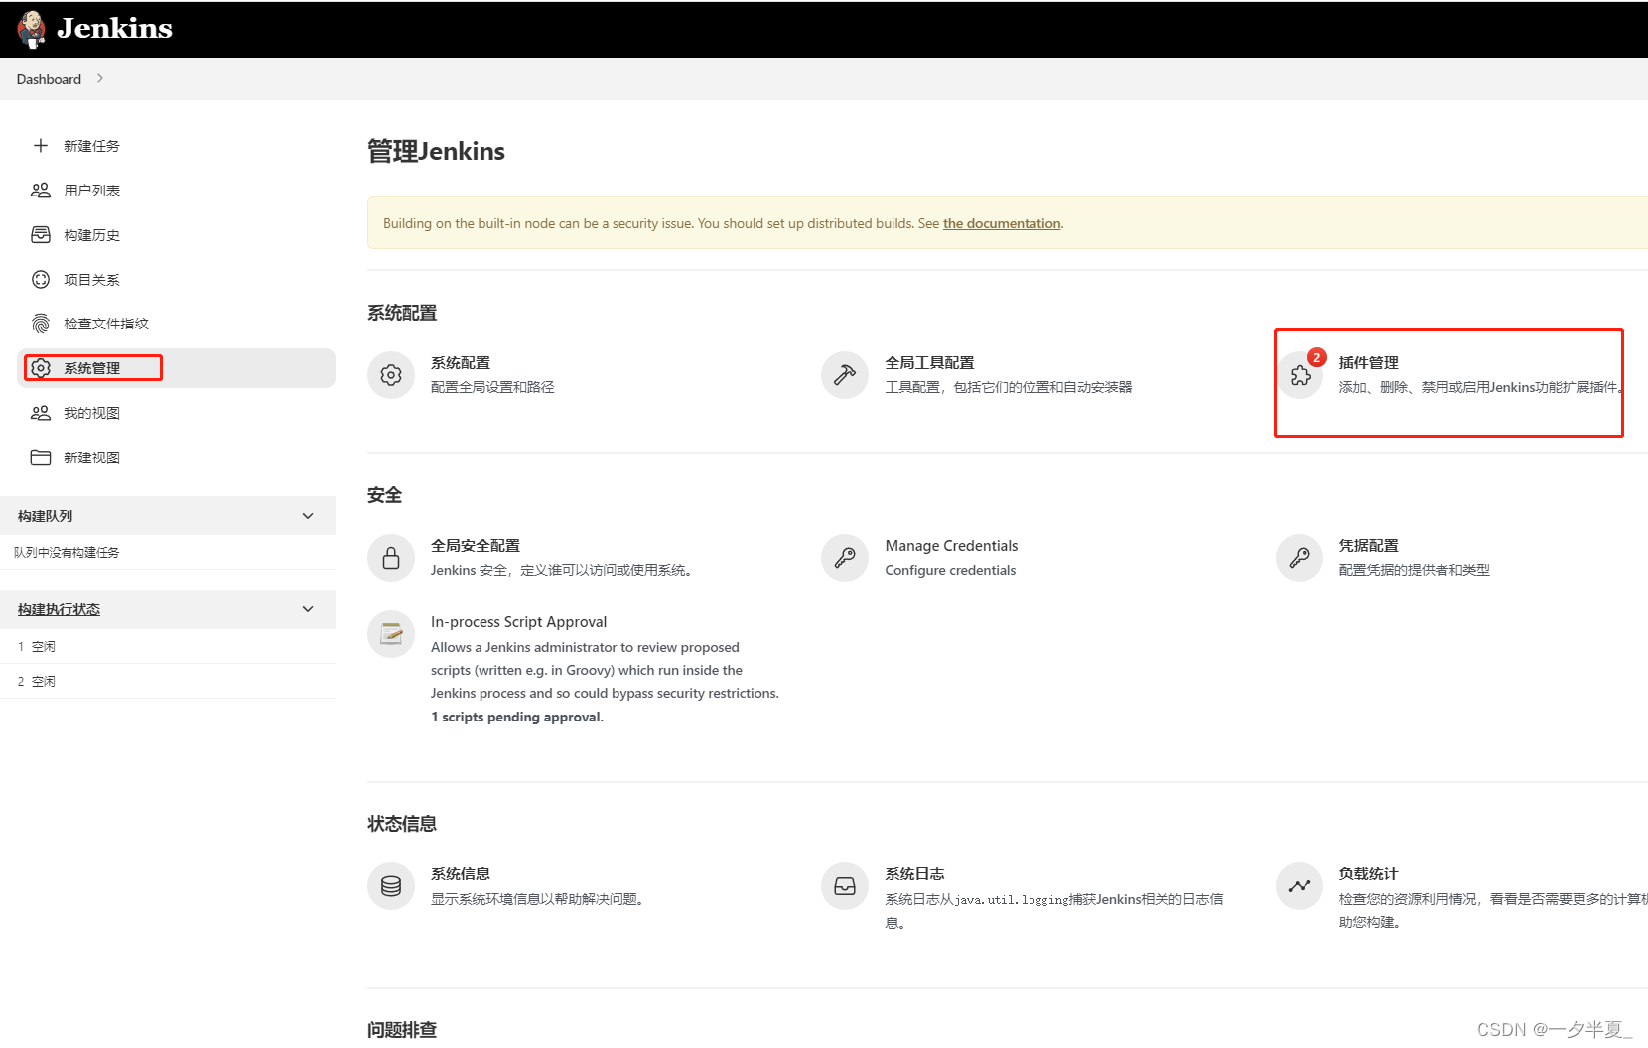This screenshot has height=1048, width=1648.
Task: Click the Jenkins butler logo icon
Action: tap(32, 29)
